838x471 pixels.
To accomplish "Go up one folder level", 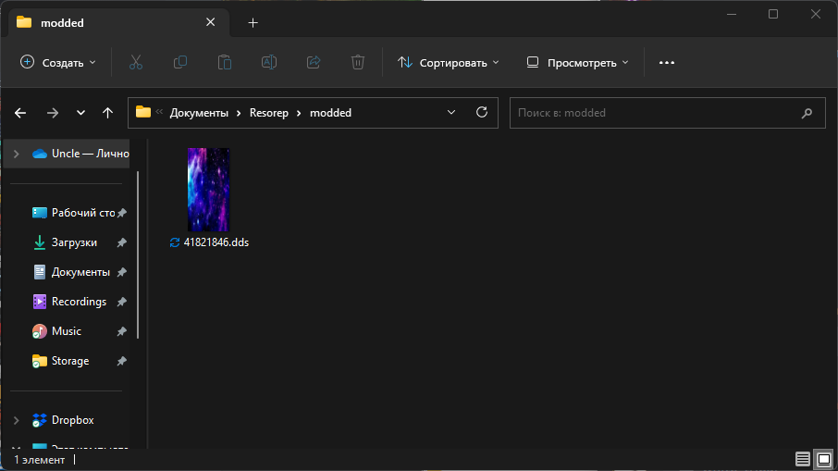I will (x=107, y=113).
